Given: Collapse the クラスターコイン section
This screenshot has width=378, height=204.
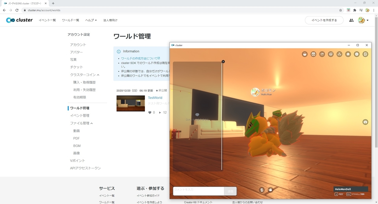Looking at the screenshot, I should pos(85,75).
